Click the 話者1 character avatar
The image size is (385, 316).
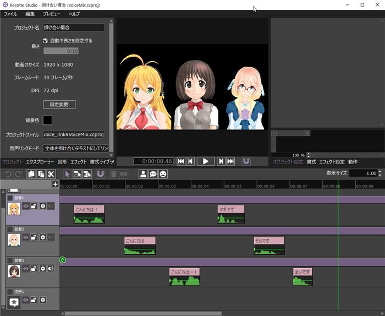[x=14, y=209]
